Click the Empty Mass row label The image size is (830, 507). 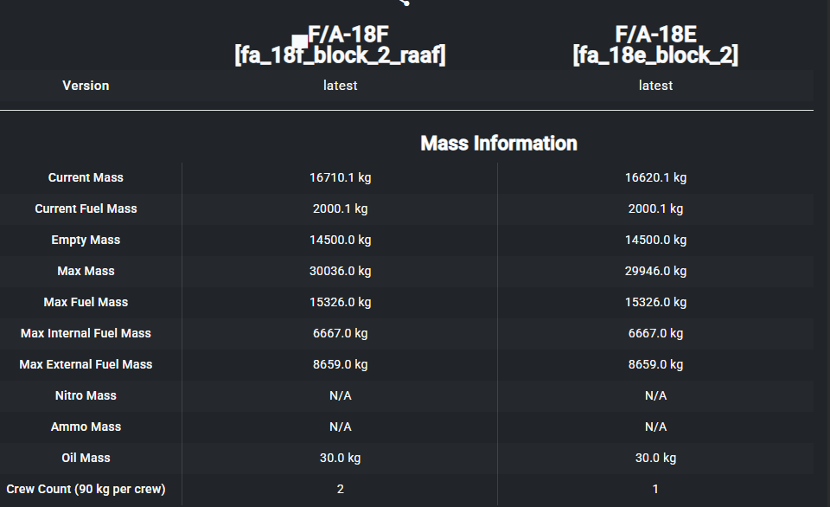coord(86,240)
